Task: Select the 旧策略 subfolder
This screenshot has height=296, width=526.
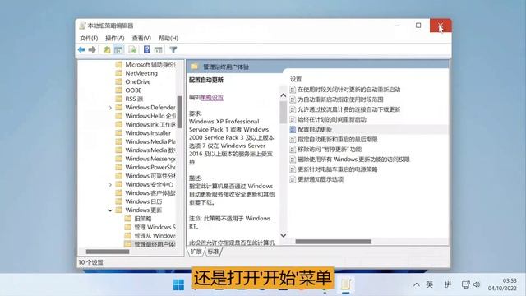Action: 143,219
